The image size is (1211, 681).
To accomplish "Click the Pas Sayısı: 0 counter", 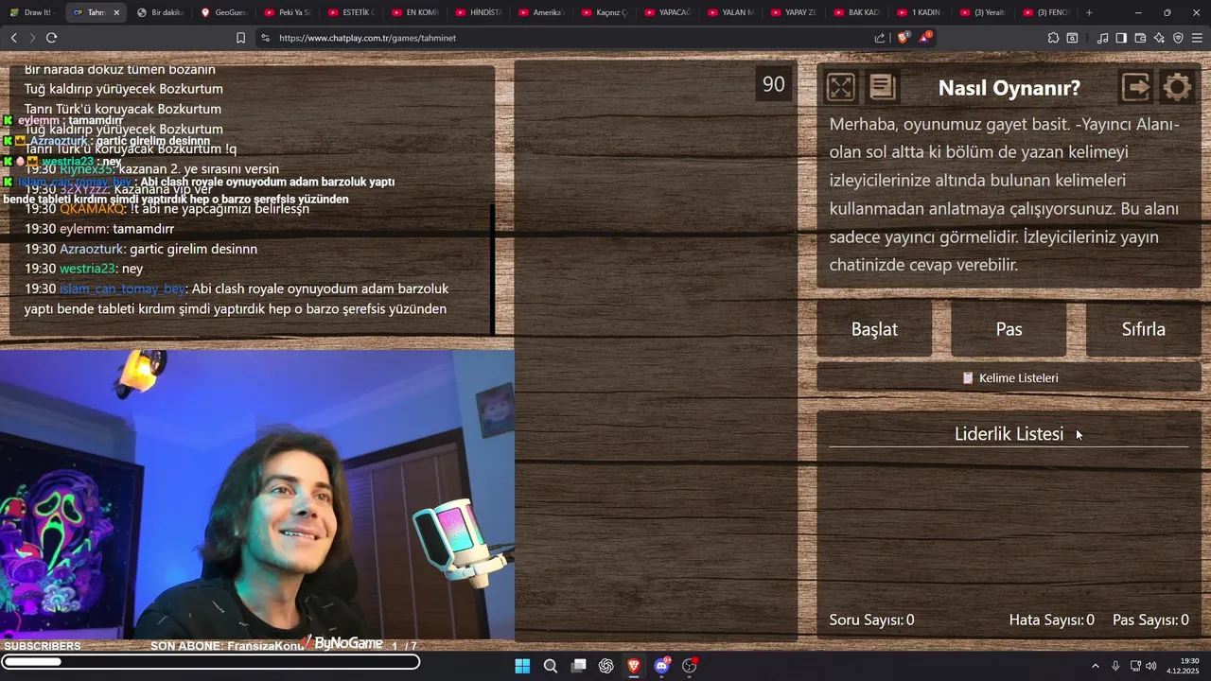I will pos(1150,620).
